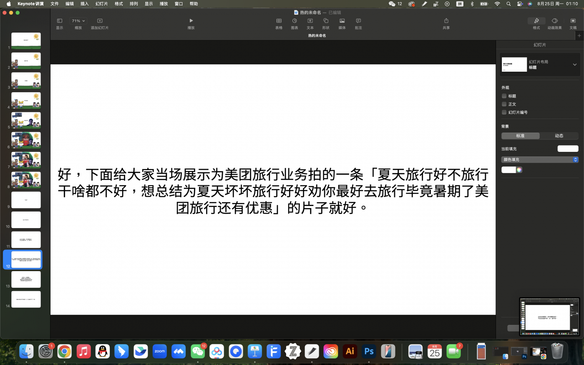Click the plus button beside tab bar
The width and height of the screenshot is (584, 365).
tap(579, 36)
